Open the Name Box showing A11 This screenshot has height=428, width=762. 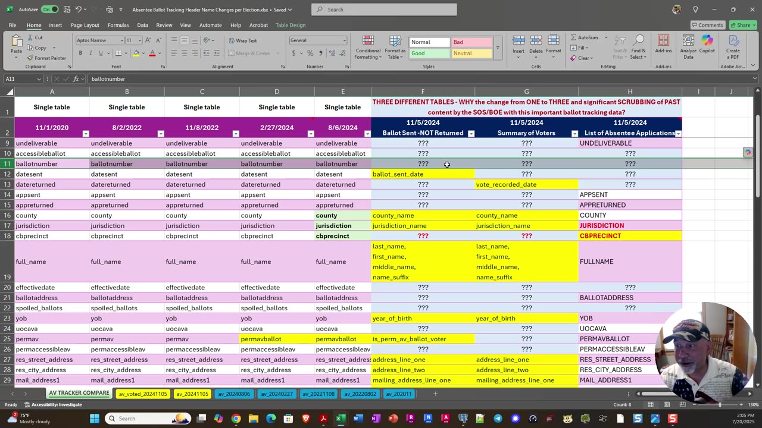pyautogui.click(x=23, y=78)
